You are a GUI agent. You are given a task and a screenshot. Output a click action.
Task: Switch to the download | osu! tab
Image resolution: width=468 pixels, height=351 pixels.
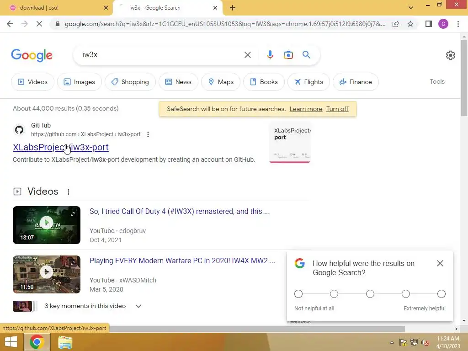(x=57, y=8)
